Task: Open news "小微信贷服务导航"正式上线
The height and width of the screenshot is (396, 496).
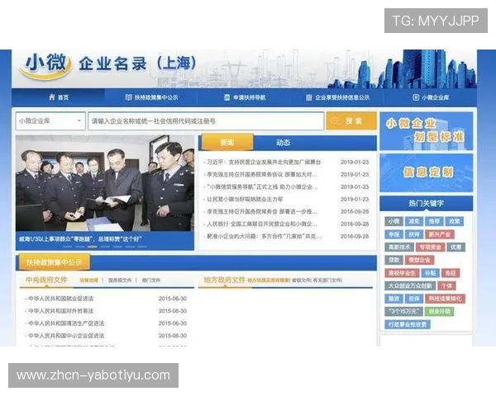Action: [x=262, y=186]
